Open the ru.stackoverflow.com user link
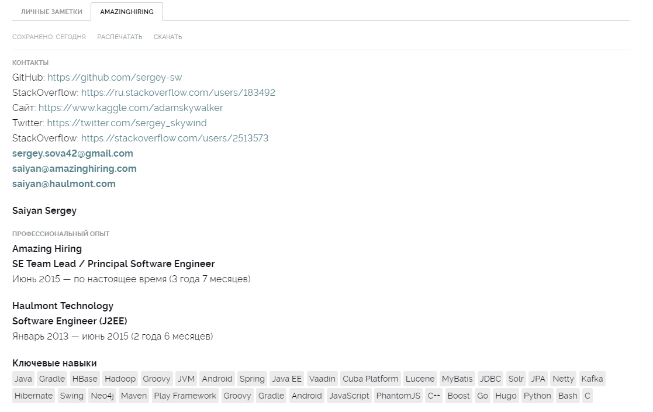Viewport: 653px width, 412px height. (x=178, y=92)
